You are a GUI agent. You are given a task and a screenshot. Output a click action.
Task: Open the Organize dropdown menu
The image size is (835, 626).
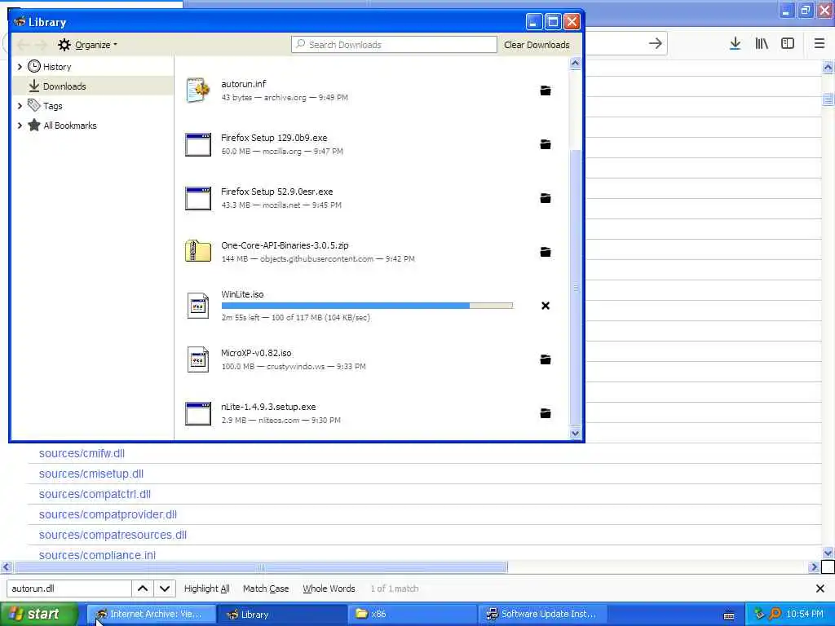click(88, 45)
